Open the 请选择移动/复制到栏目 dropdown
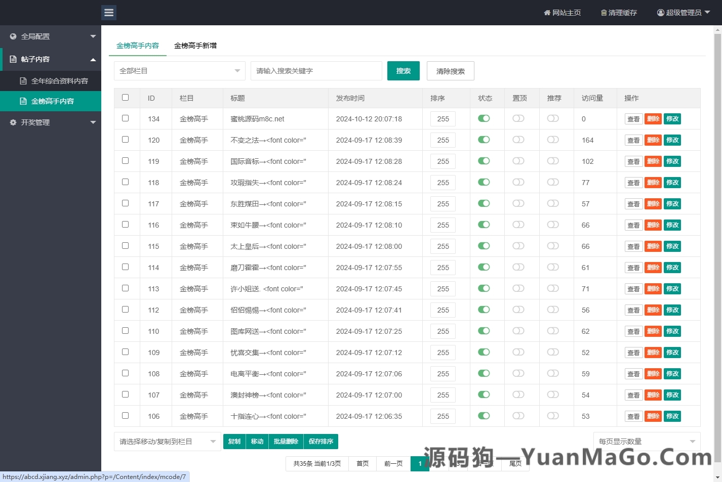This screenshot has height=482, width=722. (167, 441)
